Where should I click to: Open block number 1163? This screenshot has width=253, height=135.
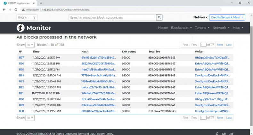tap(21, 81)
